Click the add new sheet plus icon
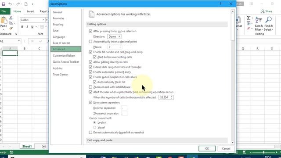This screenshot has height=158, width=281. (43, 147)
